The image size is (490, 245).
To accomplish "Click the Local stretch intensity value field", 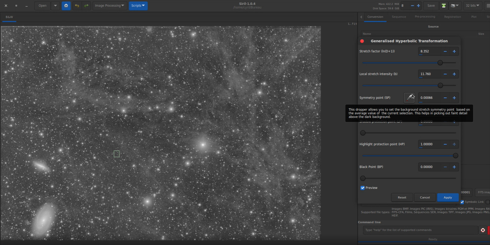I will coord(429,74).
